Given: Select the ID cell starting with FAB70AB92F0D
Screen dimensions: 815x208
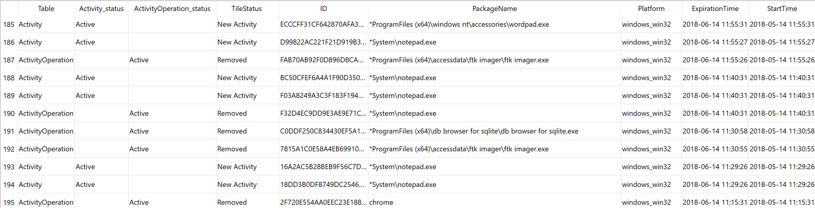Looking at the screenshot, I should pos(322,60).
